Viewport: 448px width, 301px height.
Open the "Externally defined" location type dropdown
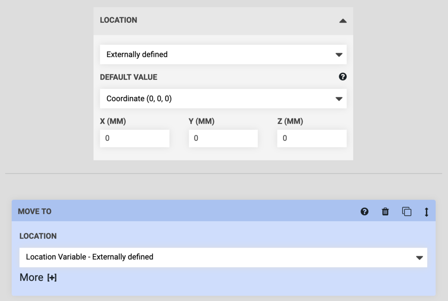coord(223,55)
